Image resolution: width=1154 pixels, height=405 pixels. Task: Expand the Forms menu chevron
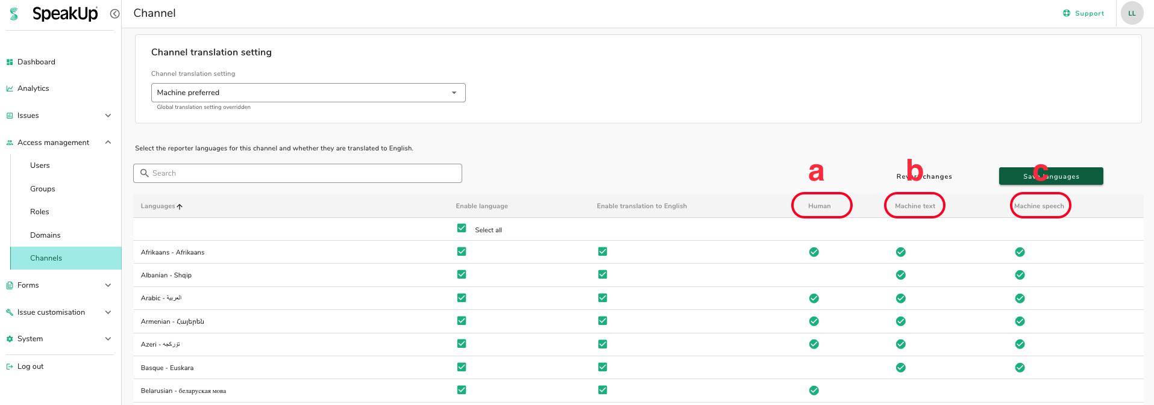[108, 285]
